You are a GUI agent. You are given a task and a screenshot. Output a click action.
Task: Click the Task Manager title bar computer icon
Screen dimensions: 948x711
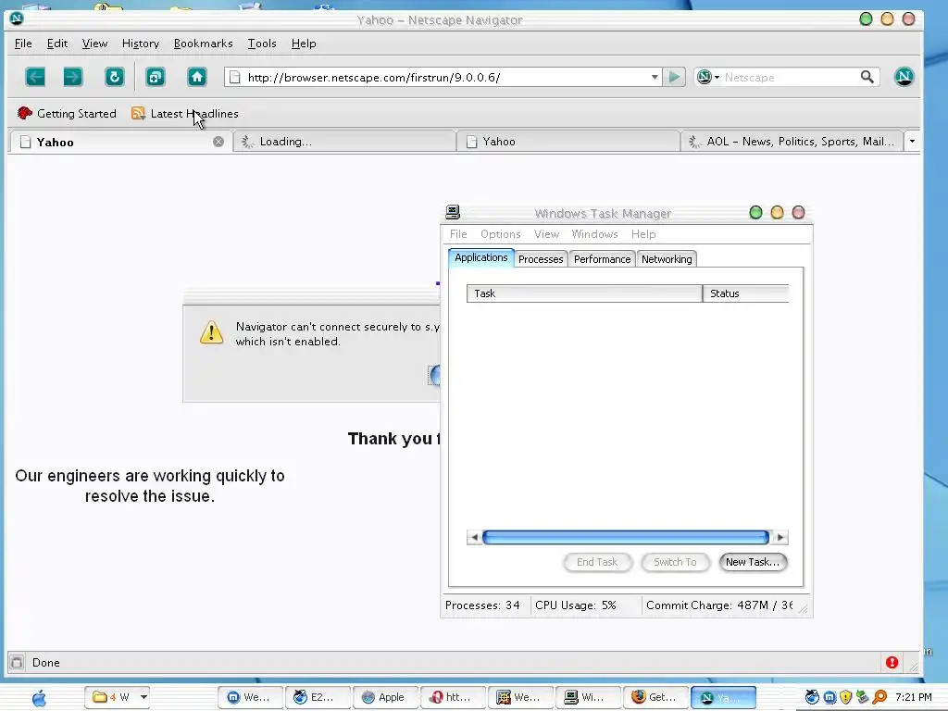click(453, 212)
